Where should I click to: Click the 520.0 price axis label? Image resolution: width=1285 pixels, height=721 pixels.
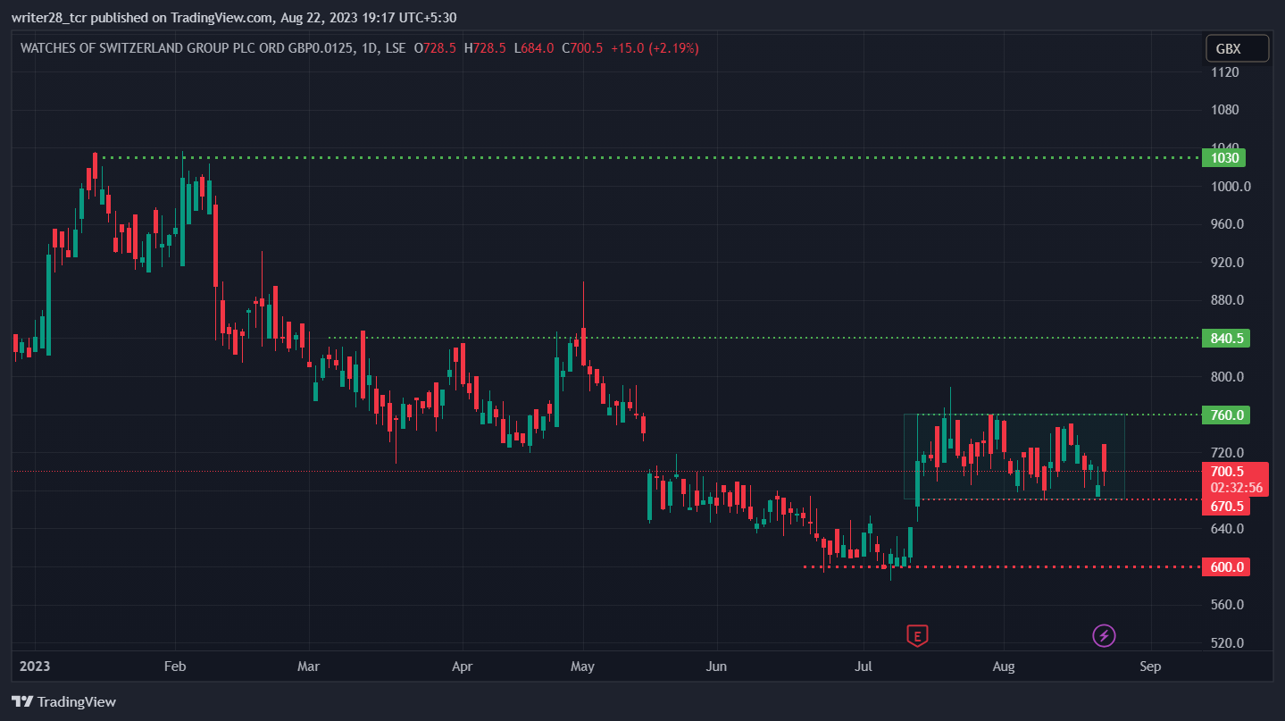pos(1228,643)
